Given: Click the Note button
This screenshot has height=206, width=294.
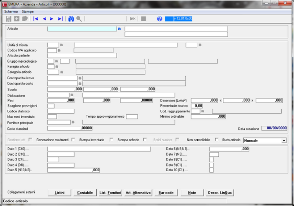Looking at the screenshot, I should coord(192,193).
